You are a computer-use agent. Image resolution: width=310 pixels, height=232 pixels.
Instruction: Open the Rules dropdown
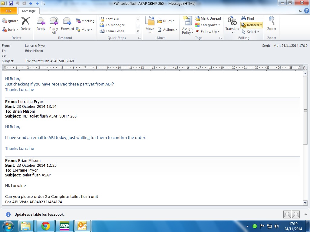point(166,21)
